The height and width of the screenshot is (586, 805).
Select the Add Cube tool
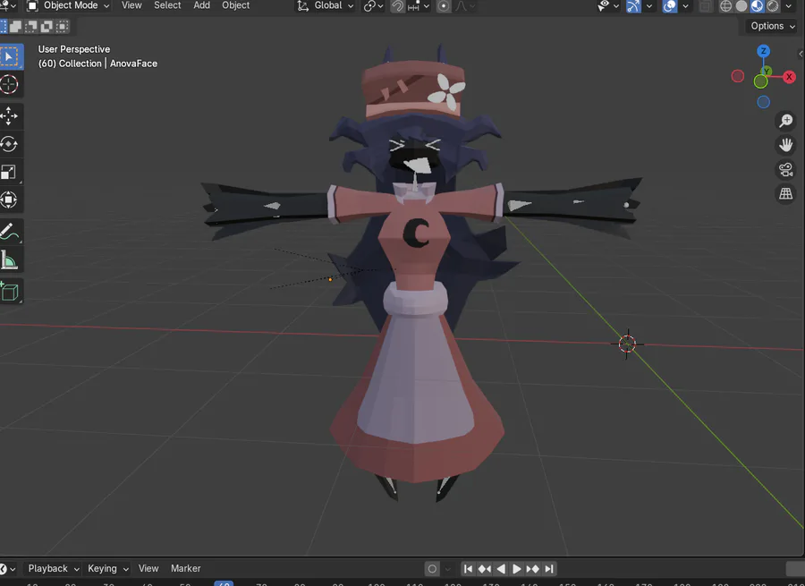click(10, 291)
